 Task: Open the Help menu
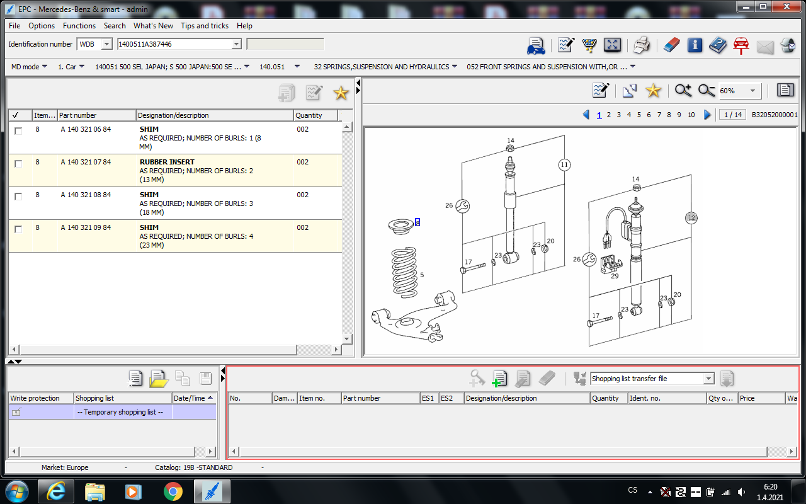tap(244, 26)
